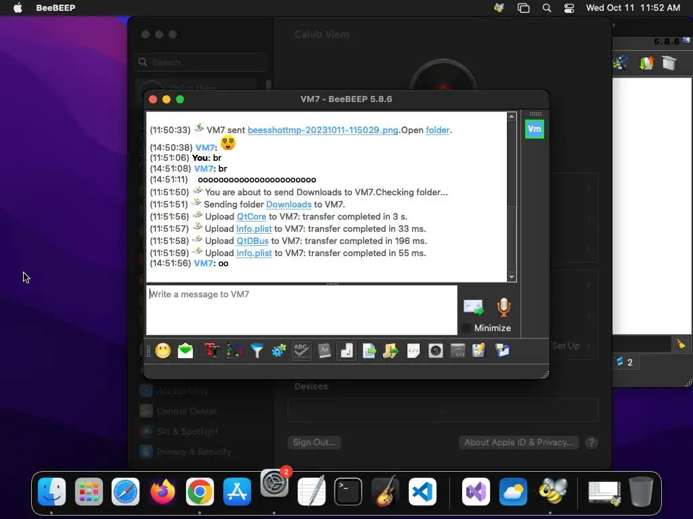
Task: Click the code snippet icon
Action: 413,351
